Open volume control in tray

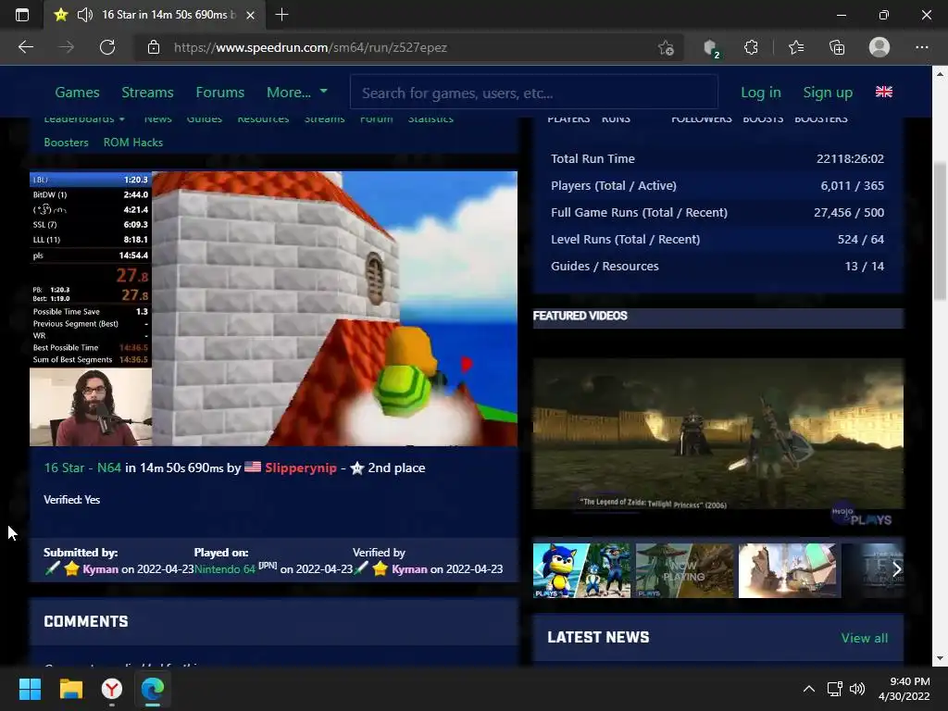(857, 689)
